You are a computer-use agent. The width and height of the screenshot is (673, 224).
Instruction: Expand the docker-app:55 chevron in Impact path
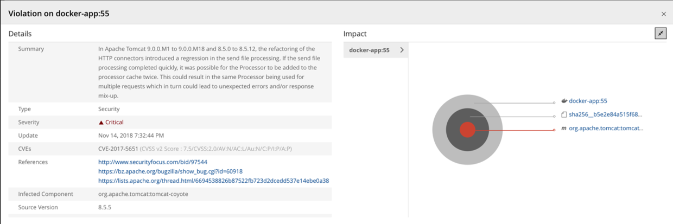(x=402, y=50)
